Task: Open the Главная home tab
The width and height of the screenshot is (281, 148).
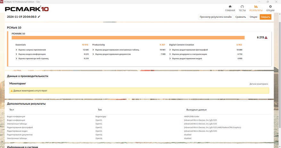Action: tap(230, 8)
